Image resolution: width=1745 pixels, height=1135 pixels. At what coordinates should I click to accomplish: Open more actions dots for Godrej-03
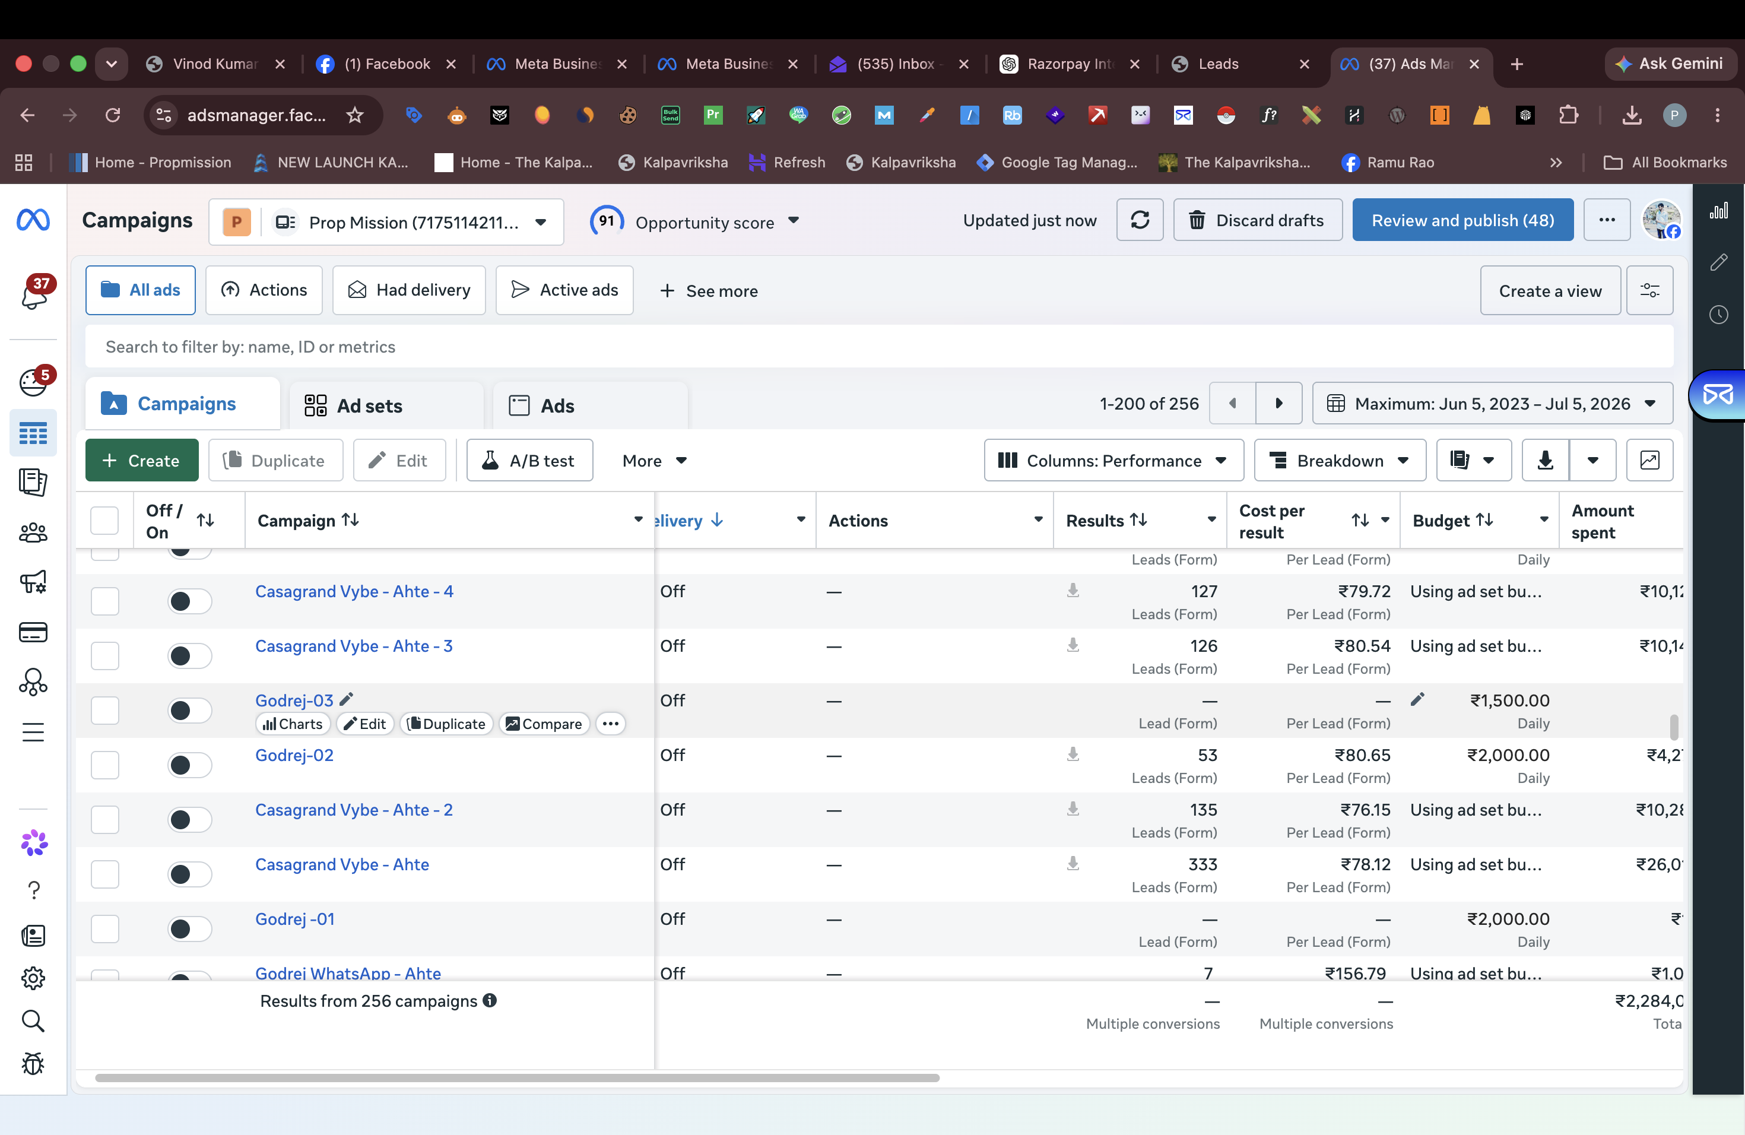coord(610,724)
